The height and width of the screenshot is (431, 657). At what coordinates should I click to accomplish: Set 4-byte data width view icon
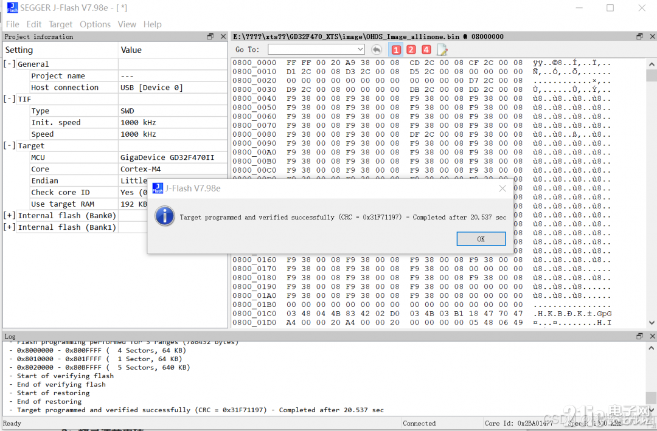(426, 50)
